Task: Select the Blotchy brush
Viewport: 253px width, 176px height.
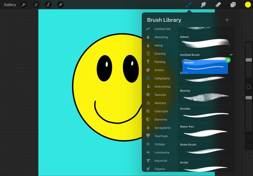Action: pyautogui.click(x=206, y=96)
